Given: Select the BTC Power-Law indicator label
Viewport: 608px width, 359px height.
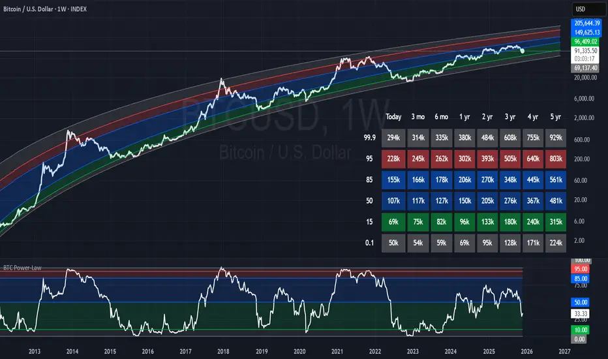Looking at the screenshot, I should click(22, 268).
